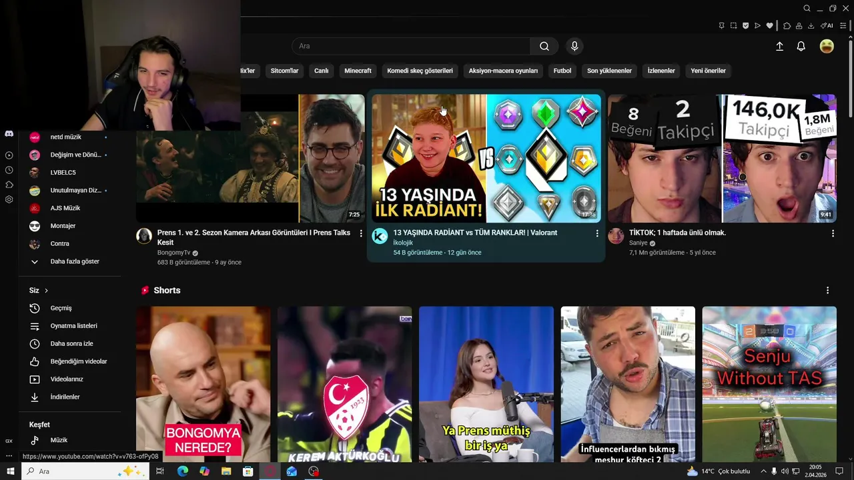Open the sidebar history clock icon
Viewport: 854px width, 480px height.
point(9,170)
